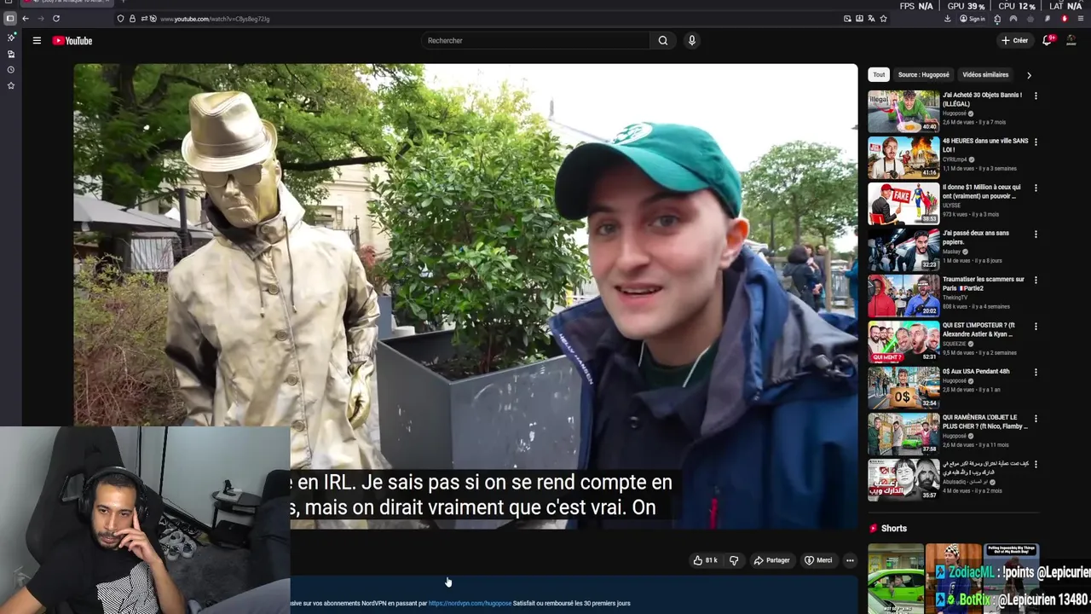Open the Abulsadiq Arabic video thumbnail
This screenshot has width=1091, height=614.
[903, 479]
